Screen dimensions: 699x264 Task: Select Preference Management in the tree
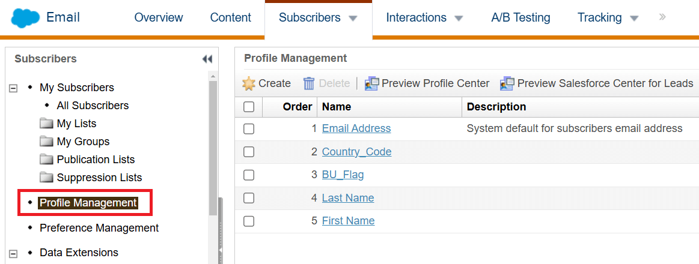99,228
